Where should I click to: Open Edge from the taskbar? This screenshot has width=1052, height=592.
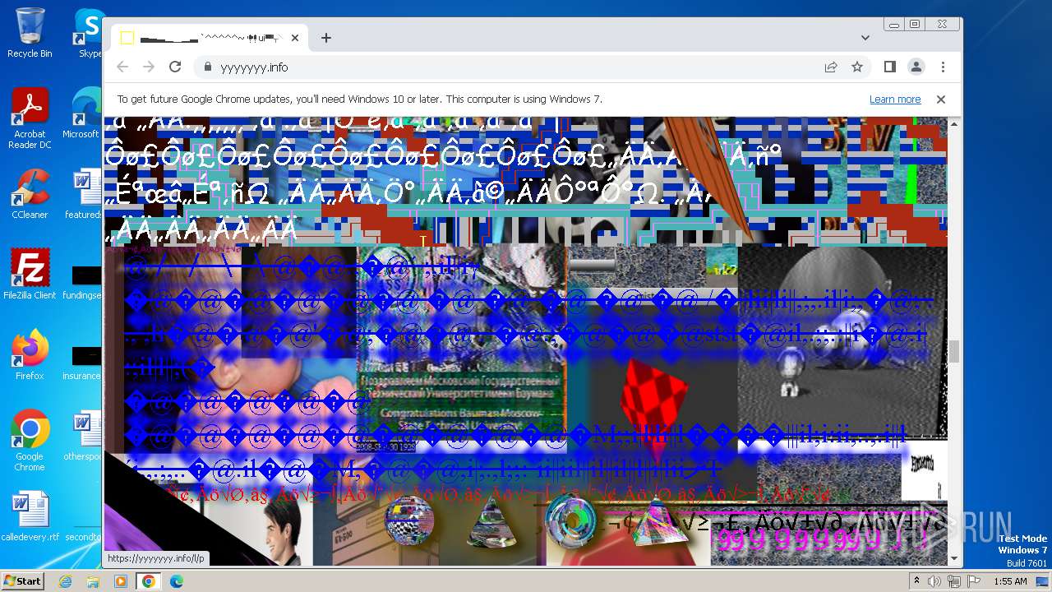click(x=176, y=581)
